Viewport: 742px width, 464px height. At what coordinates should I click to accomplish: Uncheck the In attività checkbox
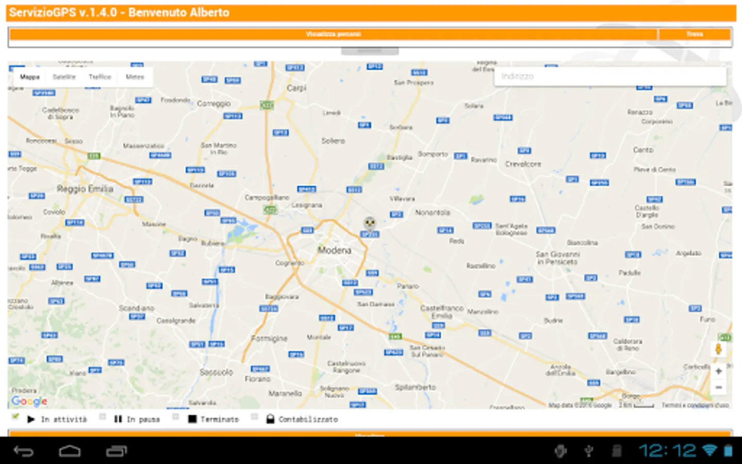tap(15, 417)
